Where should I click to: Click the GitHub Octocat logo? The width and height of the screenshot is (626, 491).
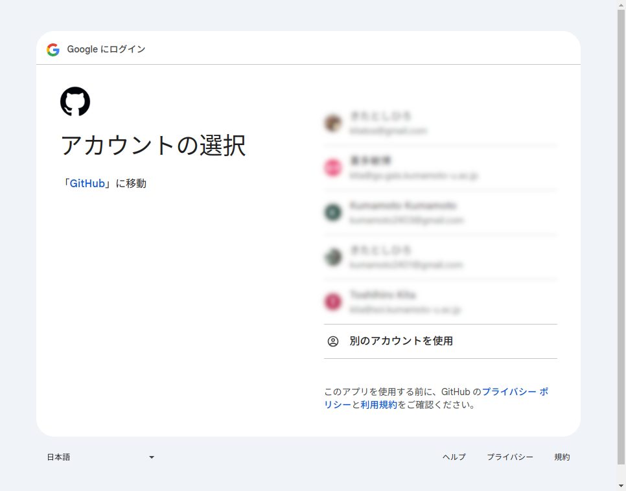[75, 102]
